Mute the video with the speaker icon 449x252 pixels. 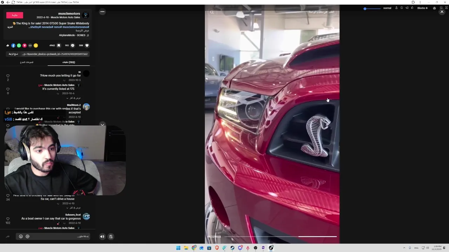(x=102, y=237)
